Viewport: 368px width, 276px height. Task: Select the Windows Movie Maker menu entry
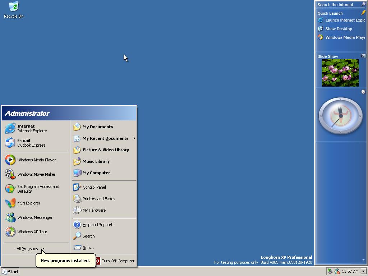(x=36, y=174)
